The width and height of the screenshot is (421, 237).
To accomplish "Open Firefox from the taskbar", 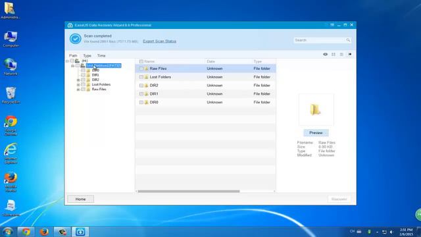I will (44, 232).
